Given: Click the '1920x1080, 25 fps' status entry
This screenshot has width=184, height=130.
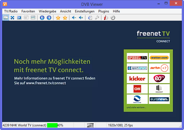Looking at the screenshot, I should (x=120, y=125).
